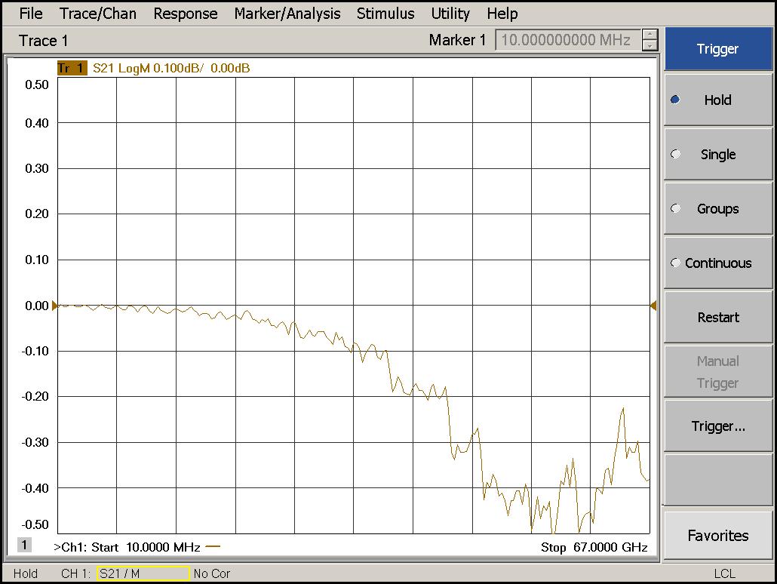This screenshot has width=777, height=584.
Task: Open the Trigger... dialog button
Action: [x=718, y=426]
